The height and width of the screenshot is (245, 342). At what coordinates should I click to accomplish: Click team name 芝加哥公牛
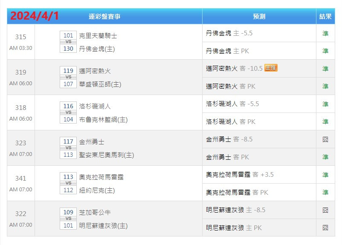[95, 212]
